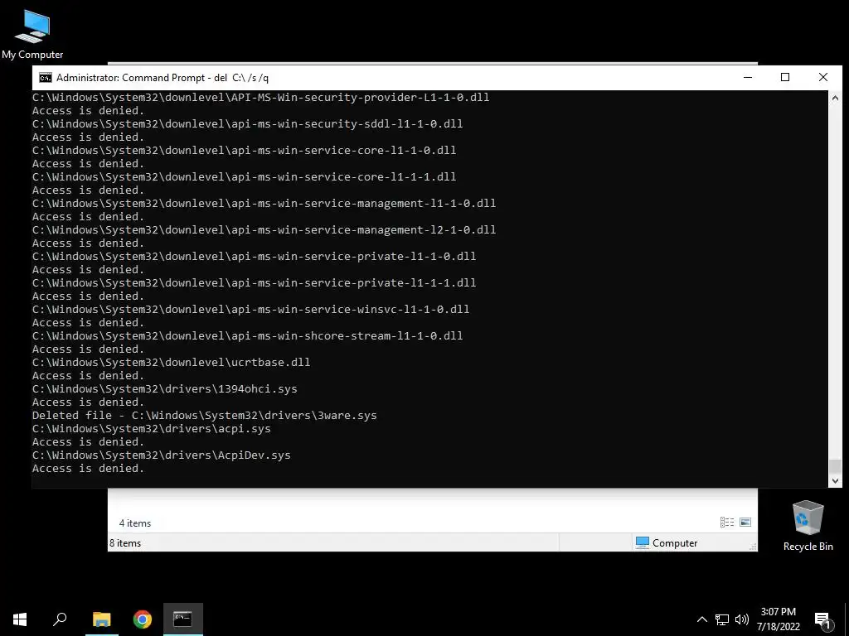The height and width of the screenshot is (636, 849).
Task: Minimize the Command Prompt window
Action: (748, 77)
